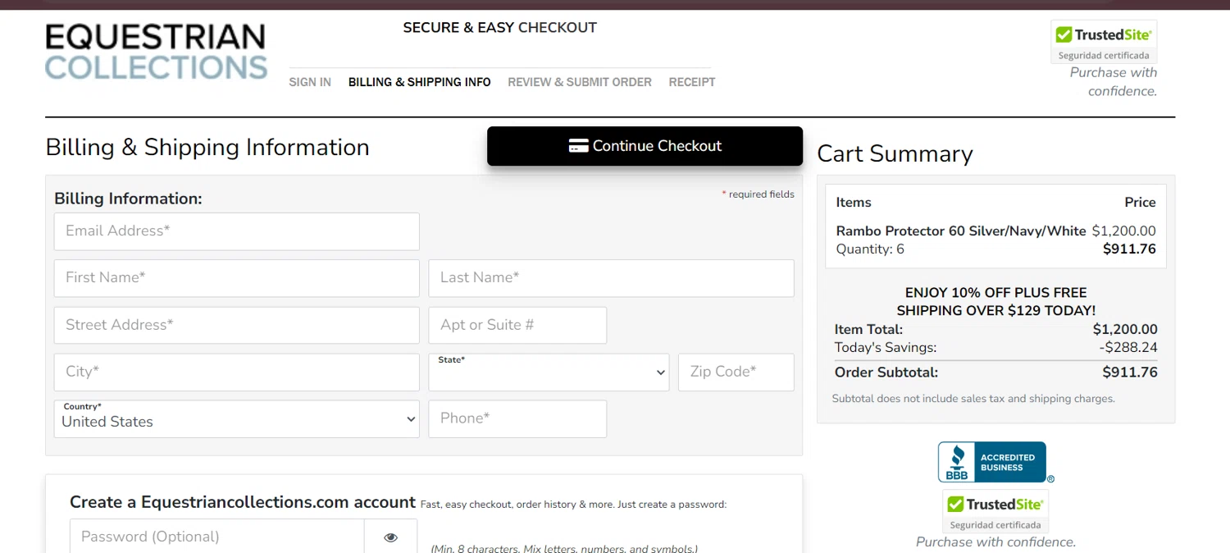Image resolution: width=1230 pixels, height=553 pixels.
Task: Go to the Sign In step
Action: 310,82
